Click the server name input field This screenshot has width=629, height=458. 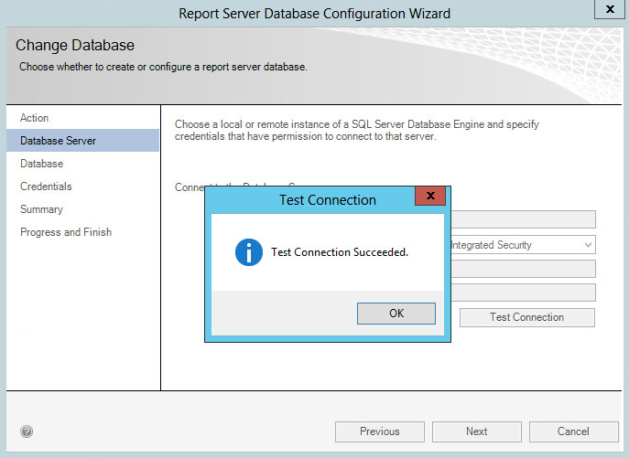523,219
